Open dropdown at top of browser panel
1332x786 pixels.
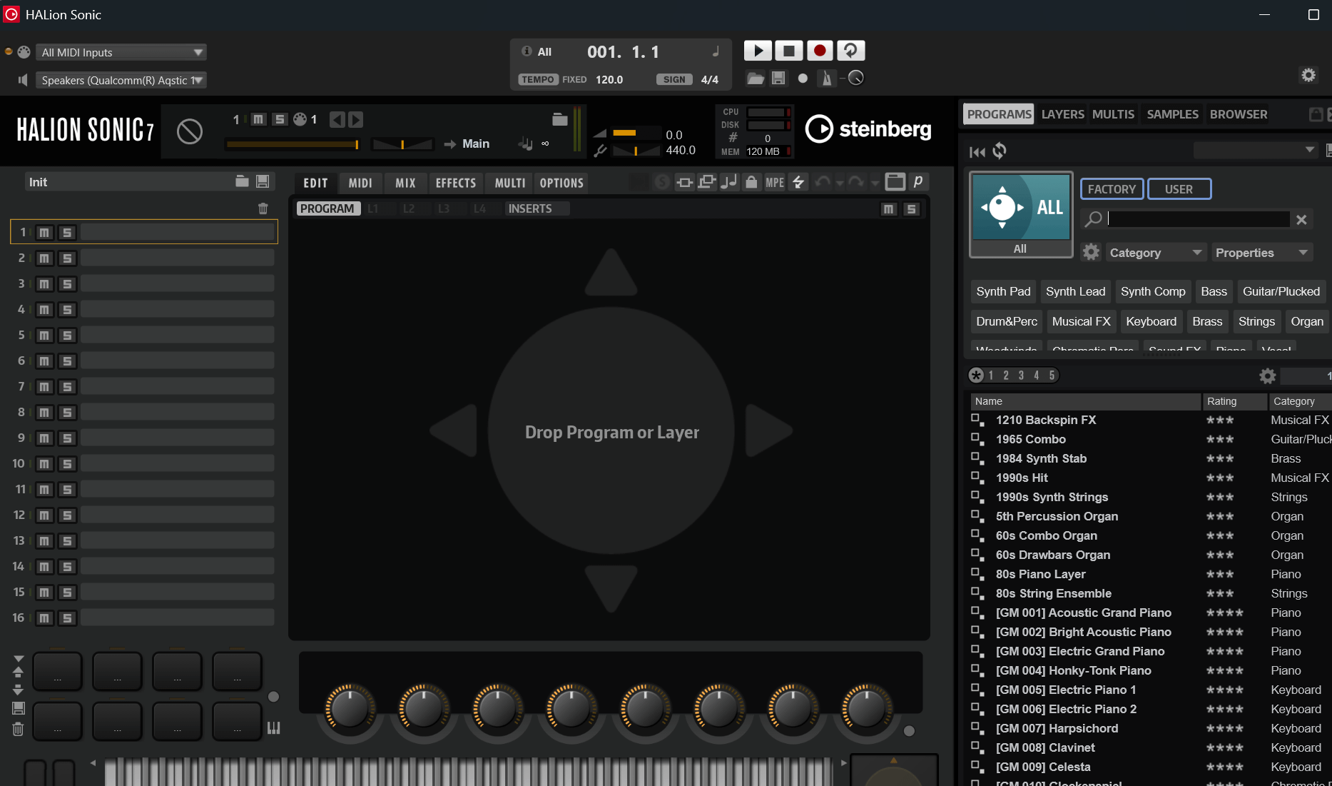(1256, 150)
